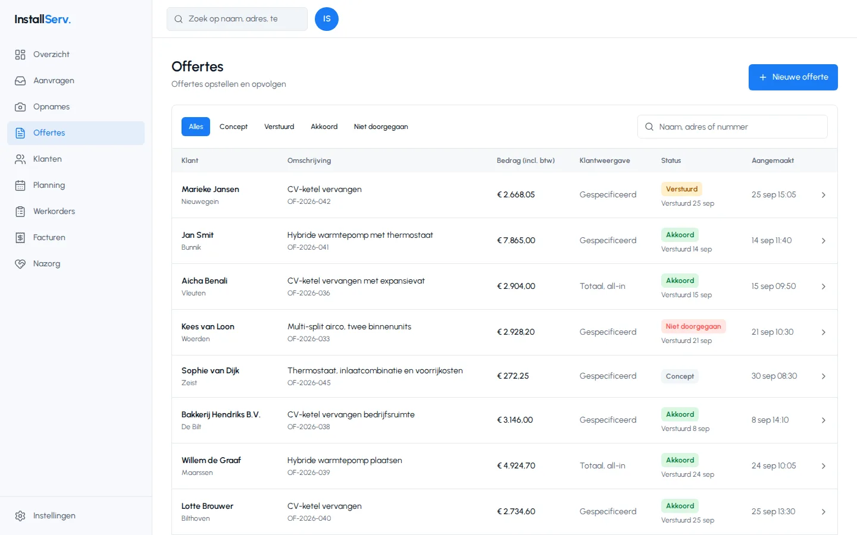Click the InstallServ logo
The height and width of the screenshot is (535, 857).
coord(43,19)
